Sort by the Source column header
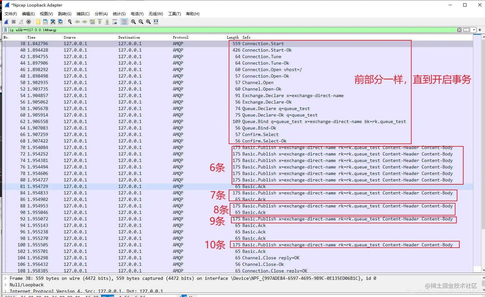The image size is (485, 297). coord(90,37)
